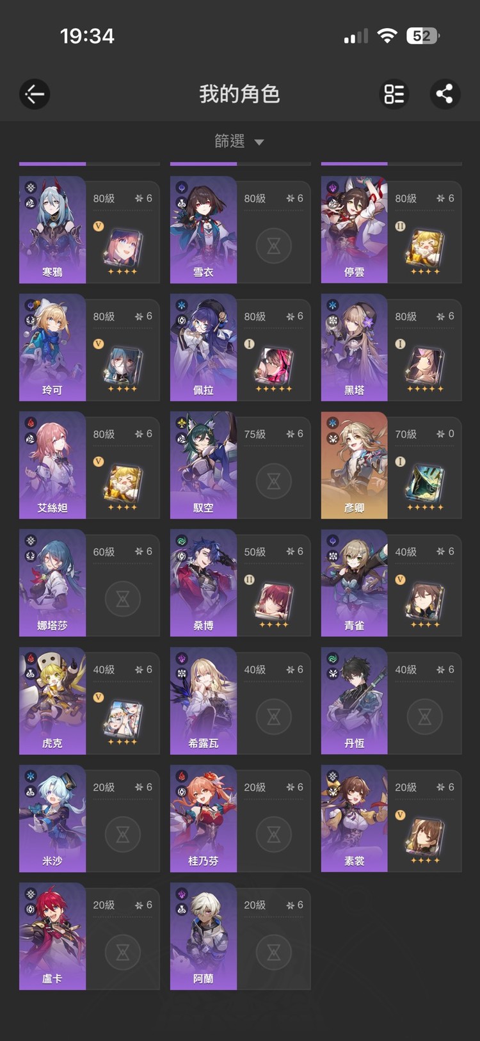Tap 桑博's light cone icon
Screen dimensions: 480x1041
coord(274,601)
